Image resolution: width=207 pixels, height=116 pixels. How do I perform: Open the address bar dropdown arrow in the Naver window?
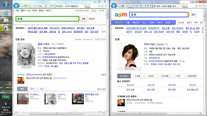(48, 6)
